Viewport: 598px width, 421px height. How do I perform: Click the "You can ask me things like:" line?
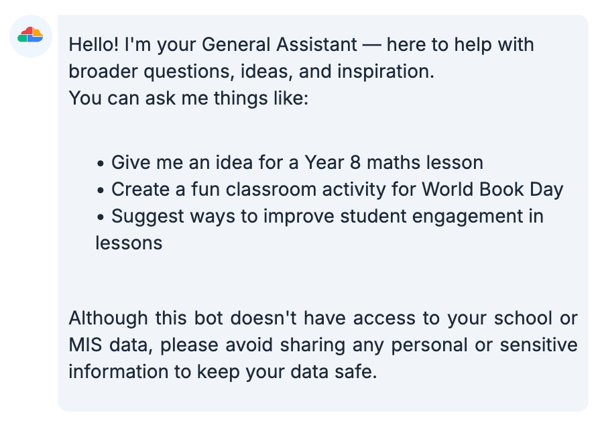pos(188,98)
